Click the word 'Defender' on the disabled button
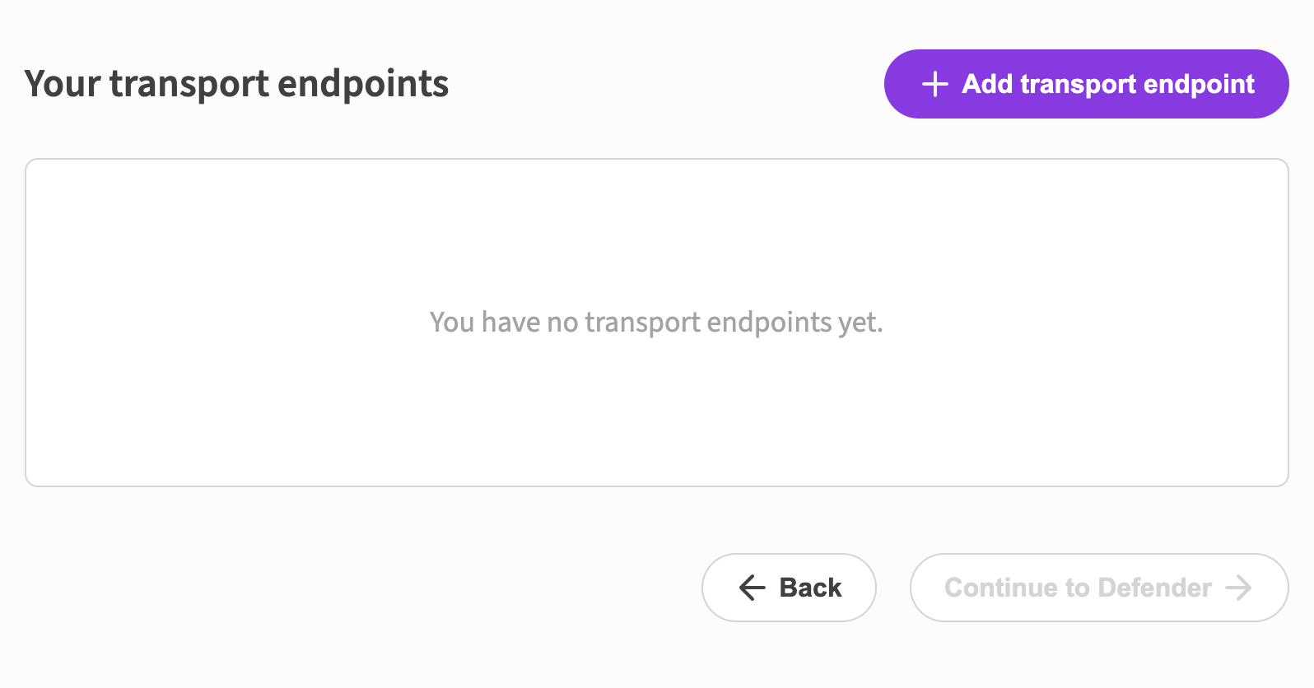Image resolution: width=1314 pixels, height=688 pixels. (x=1154, y=588)
